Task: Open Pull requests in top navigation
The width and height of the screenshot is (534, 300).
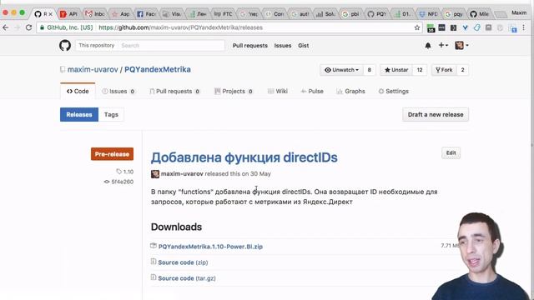Action: [250, 46]
